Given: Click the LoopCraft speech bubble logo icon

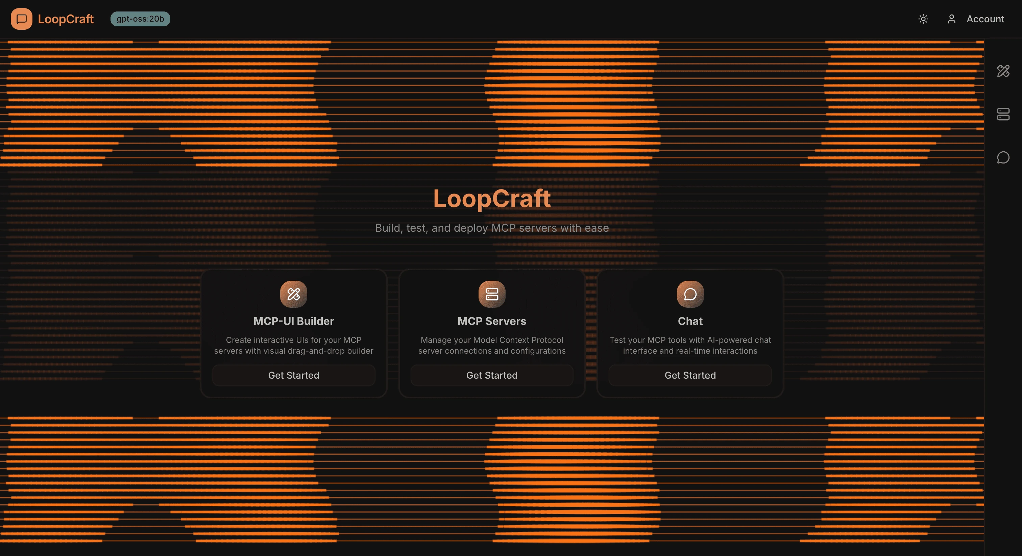Looking at the screenshot, I should pos(22,19).
